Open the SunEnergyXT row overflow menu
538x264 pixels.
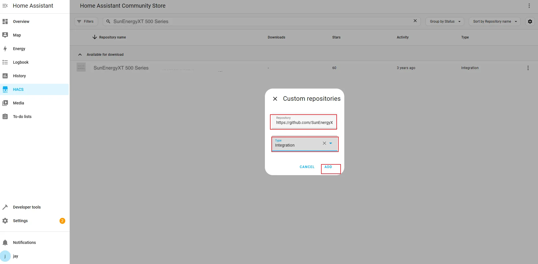(528, 68)
